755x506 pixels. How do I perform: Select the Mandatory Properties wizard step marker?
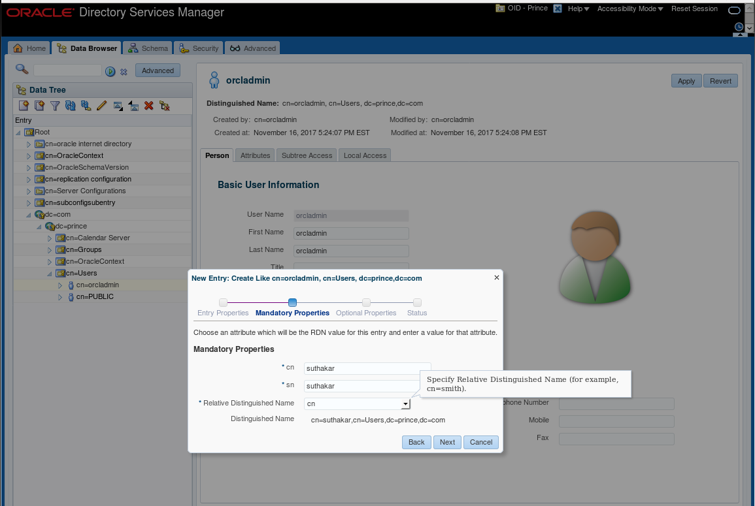point(292,302)
